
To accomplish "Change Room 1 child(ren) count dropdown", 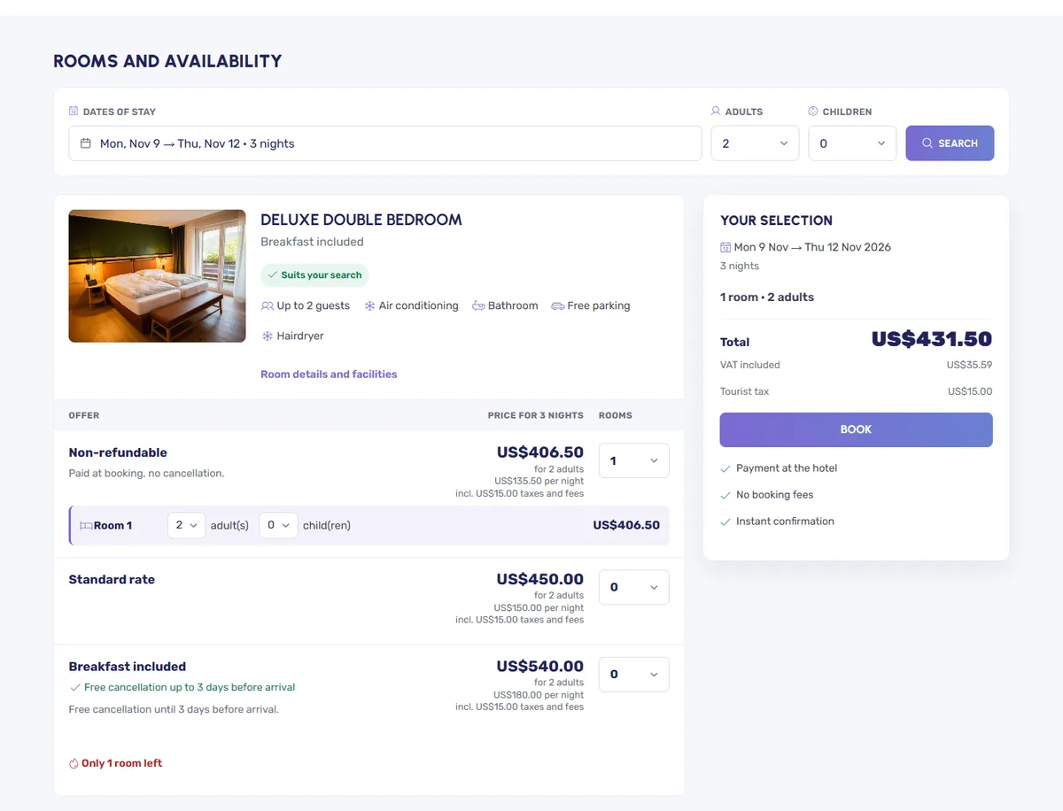I will pos(278,525).
